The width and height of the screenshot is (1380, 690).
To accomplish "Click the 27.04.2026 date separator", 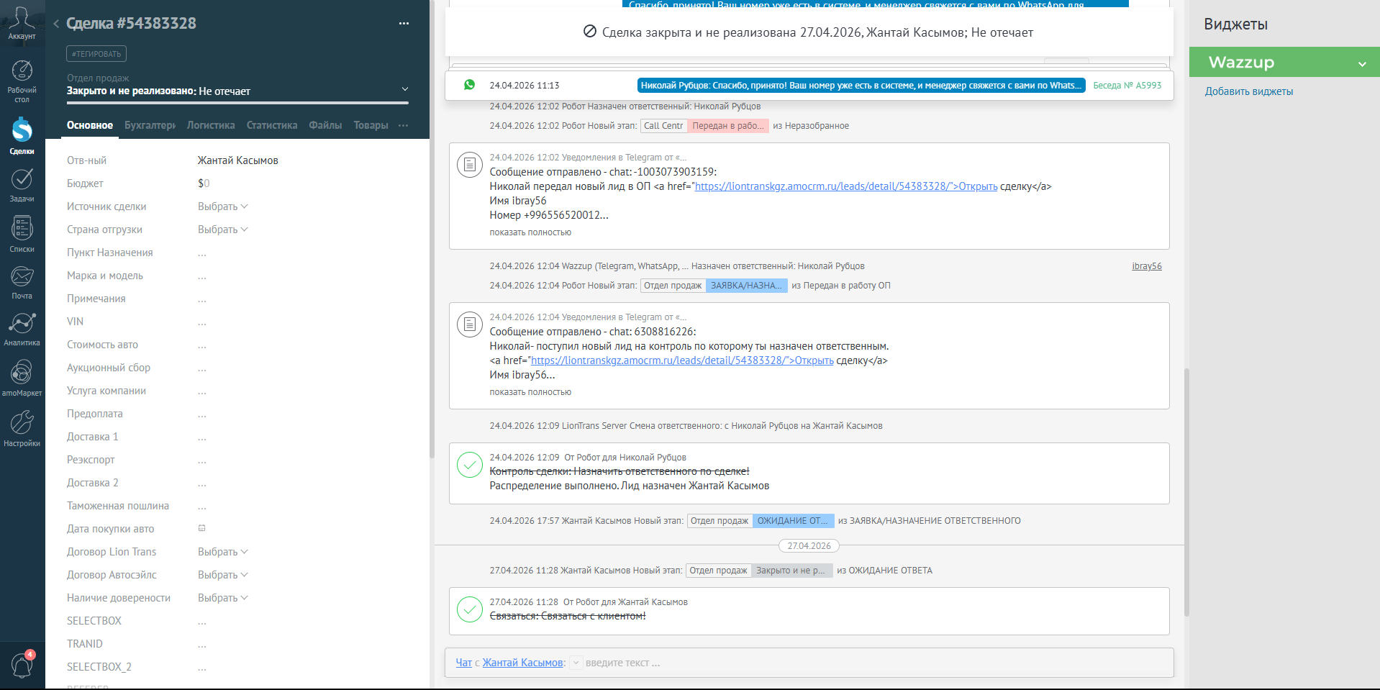I will 809,546.
